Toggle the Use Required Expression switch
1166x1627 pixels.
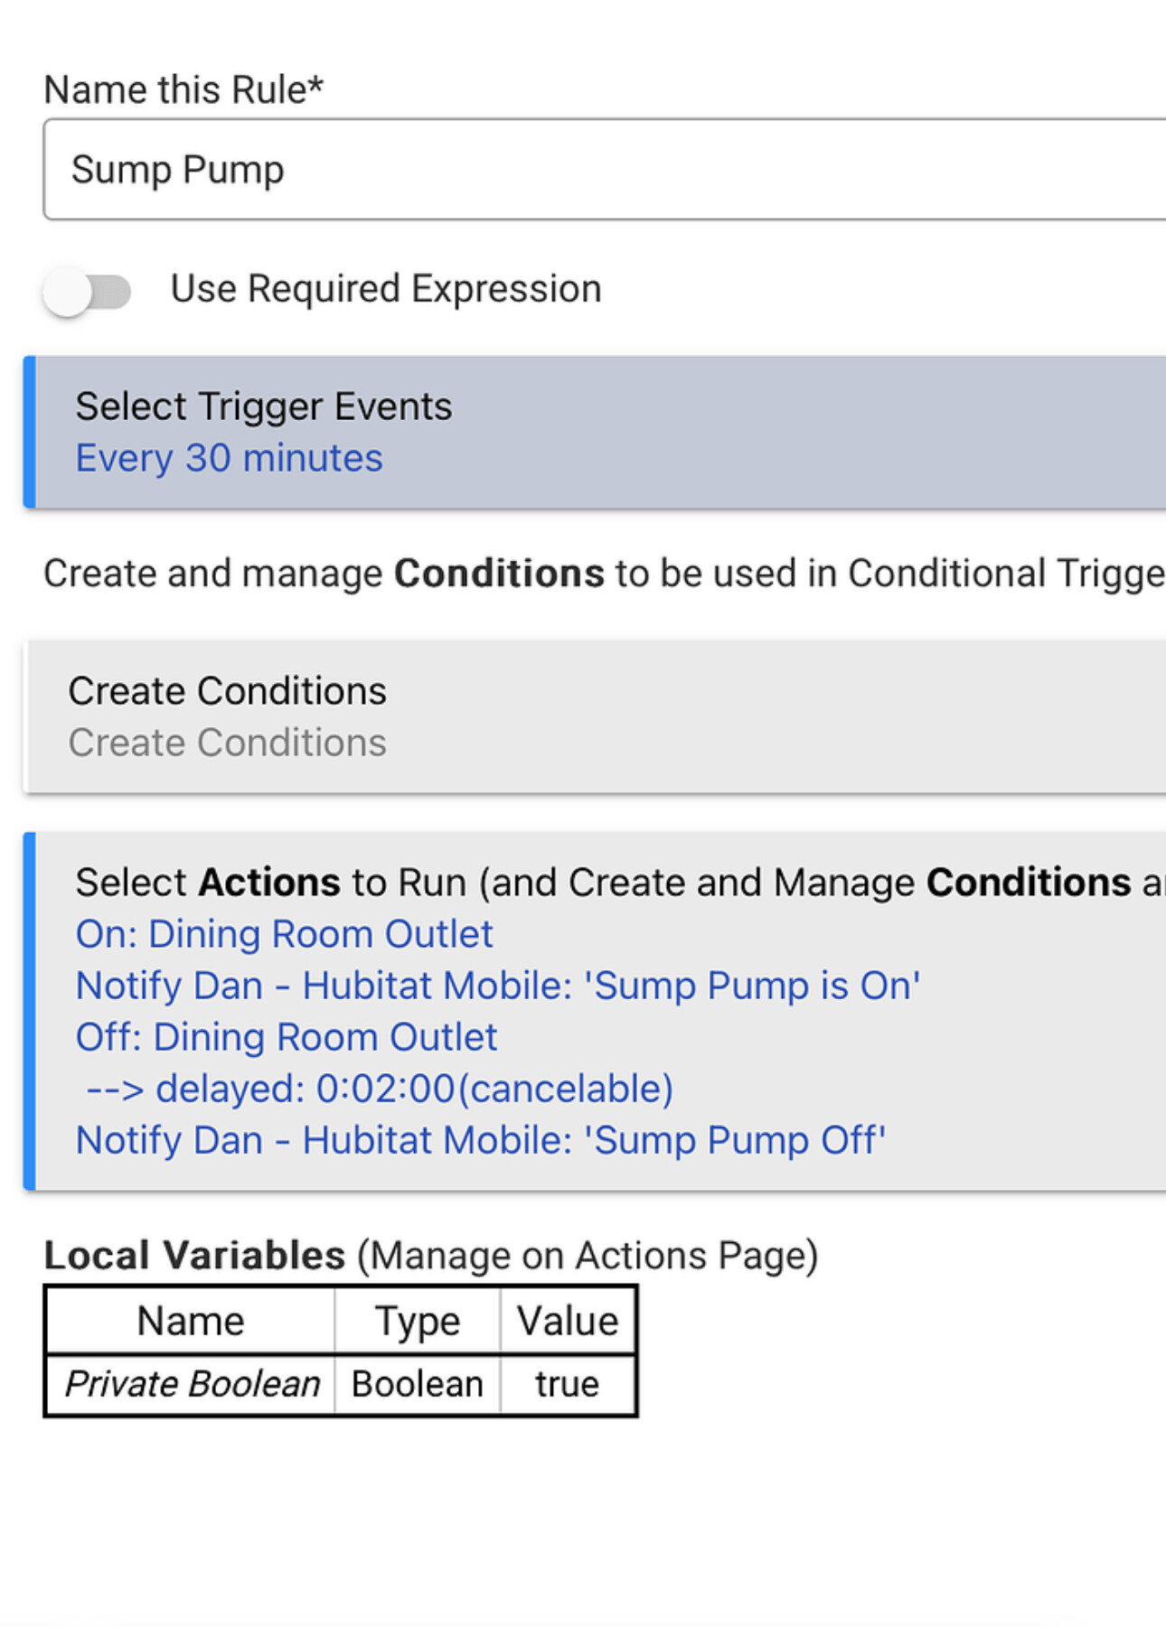click(88, 291)
